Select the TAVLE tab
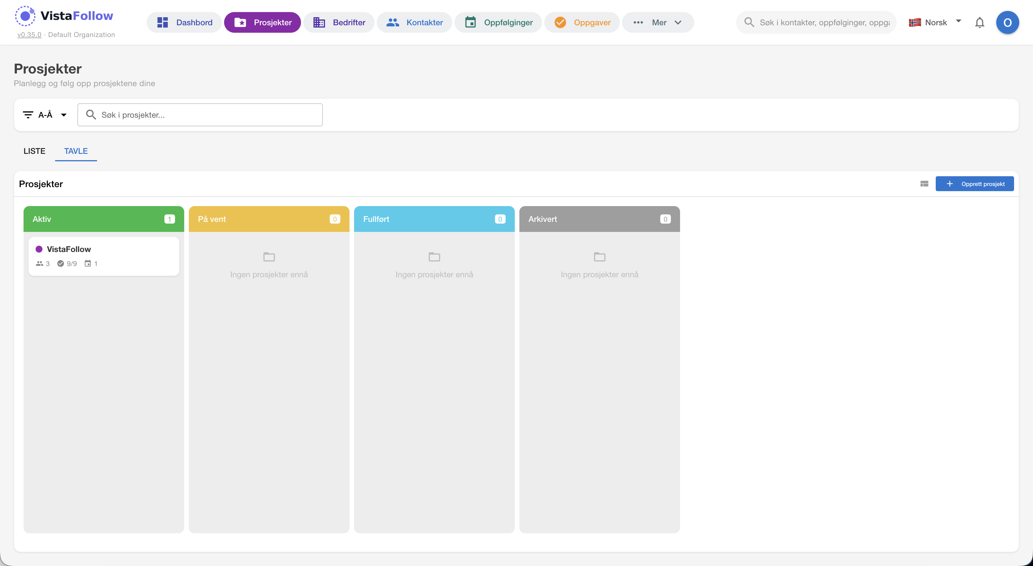 coord(76,151)
